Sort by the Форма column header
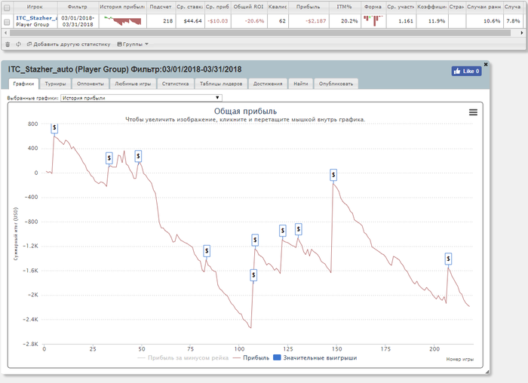 coord(373,7)
